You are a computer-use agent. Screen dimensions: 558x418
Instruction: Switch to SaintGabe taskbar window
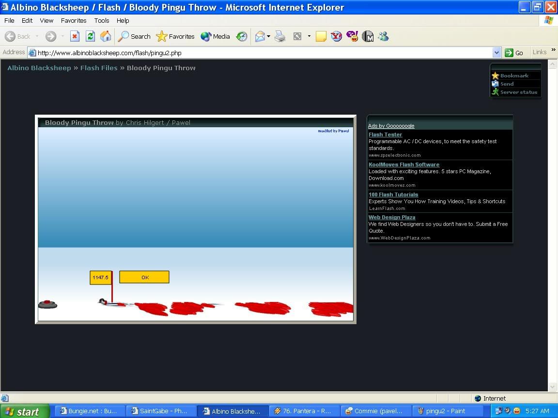coord(162,411)
